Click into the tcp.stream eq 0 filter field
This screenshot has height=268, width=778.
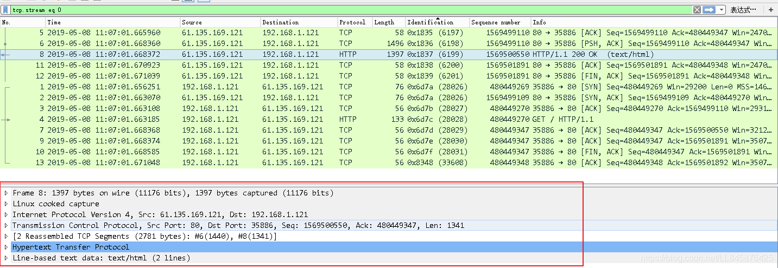351,10
